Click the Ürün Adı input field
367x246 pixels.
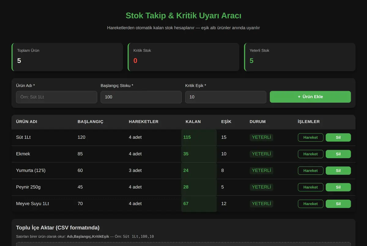pyautogui.click(x=57, y=97)
